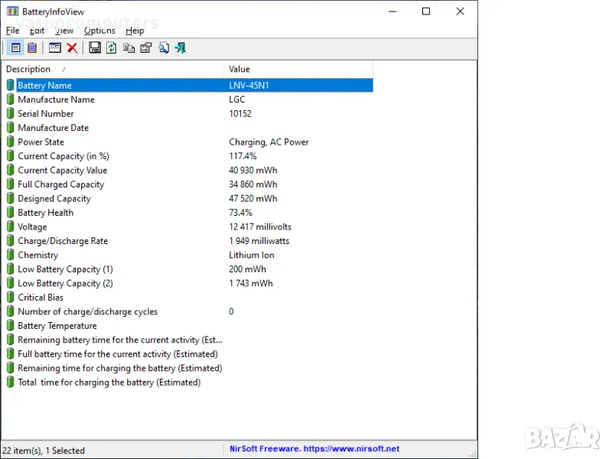Select the Power State row

click(41, 142)
